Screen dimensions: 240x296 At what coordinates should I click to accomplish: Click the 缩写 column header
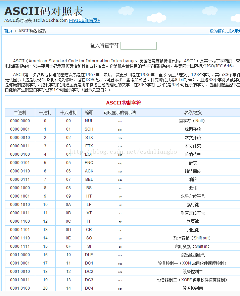(x=89, y=113)
